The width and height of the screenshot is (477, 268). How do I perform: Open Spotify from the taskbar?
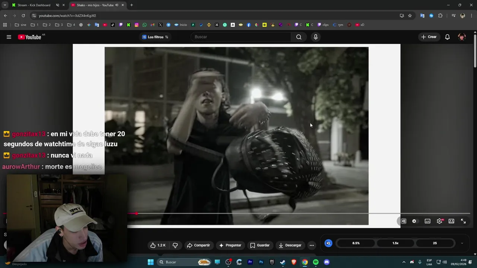[x=316, y=262]
